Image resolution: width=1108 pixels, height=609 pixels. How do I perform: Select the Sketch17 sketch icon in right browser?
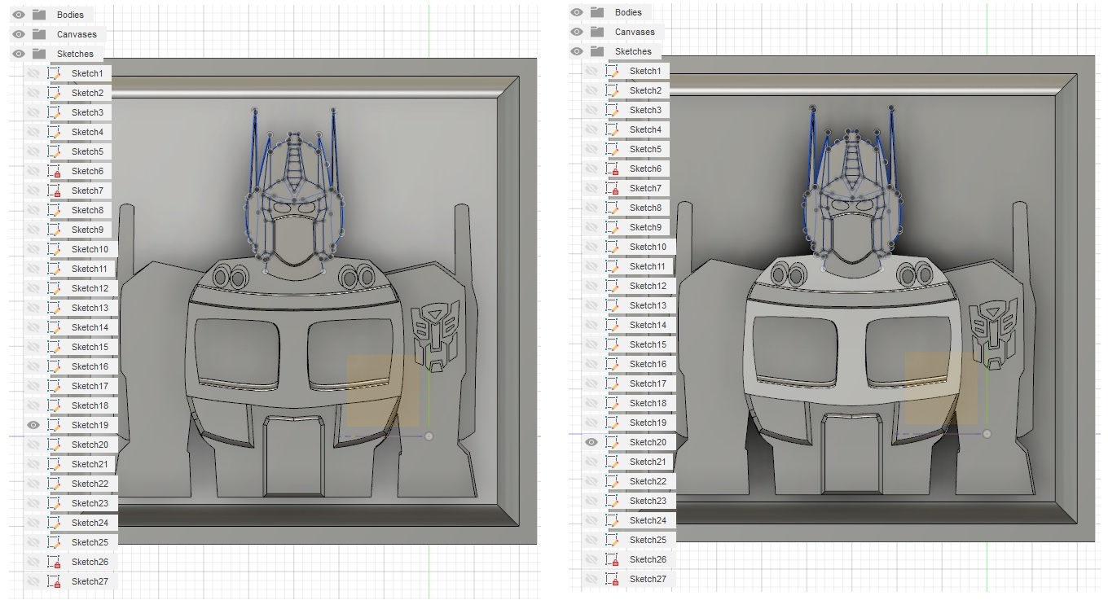pos(613,383)
